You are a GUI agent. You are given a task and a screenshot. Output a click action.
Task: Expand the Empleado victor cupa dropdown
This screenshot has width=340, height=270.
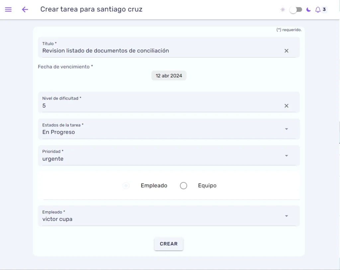point(169,216)
